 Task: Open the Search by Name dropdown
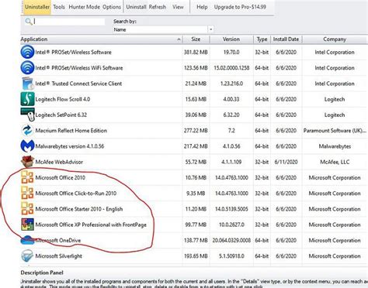pyautogui.click(x=210, y=29)
